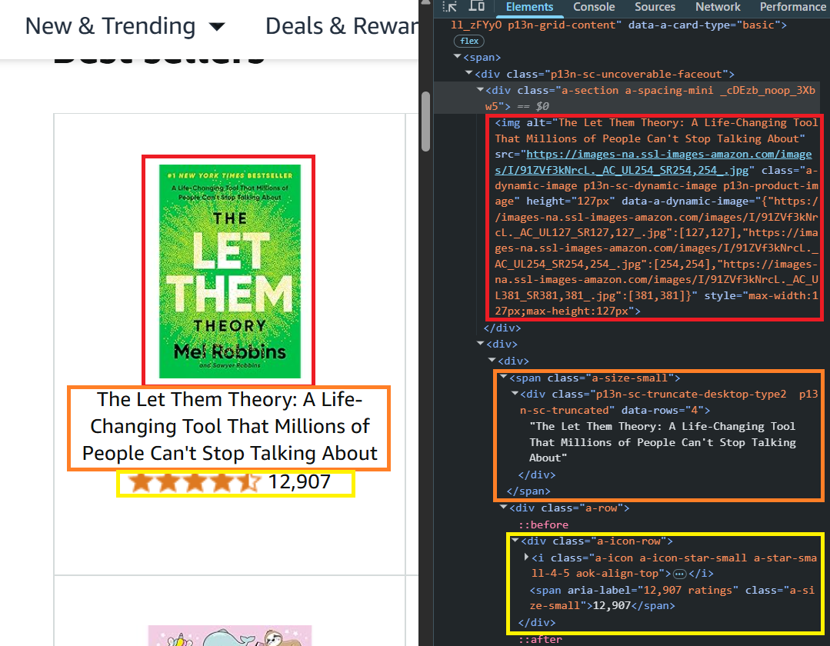
Task: Click the second product's pink cover thumbnail
Action: [x=230, y=635]
